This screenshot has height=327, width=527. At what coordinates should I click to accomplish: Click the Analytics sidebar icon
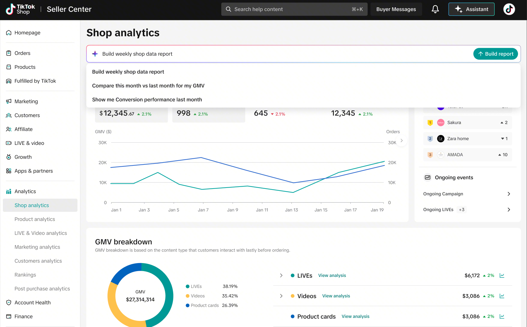(x=9, y=191)
